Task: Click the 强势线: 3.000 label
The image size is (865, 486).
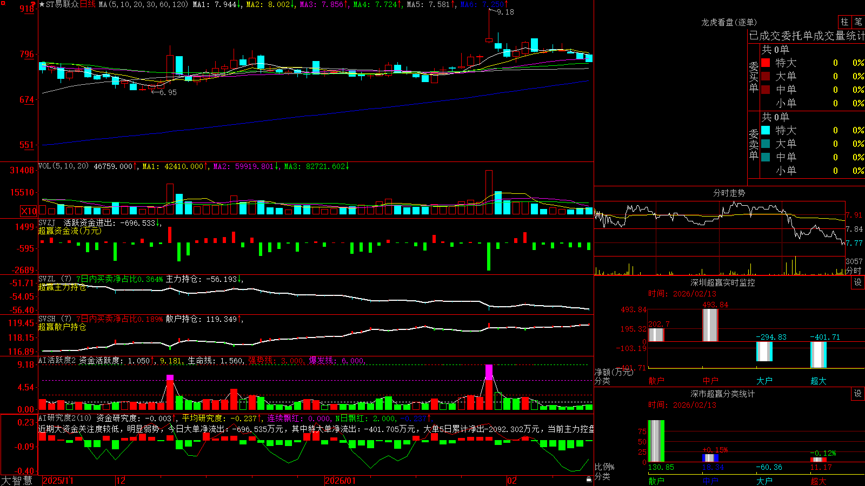Action: point(276,360)
